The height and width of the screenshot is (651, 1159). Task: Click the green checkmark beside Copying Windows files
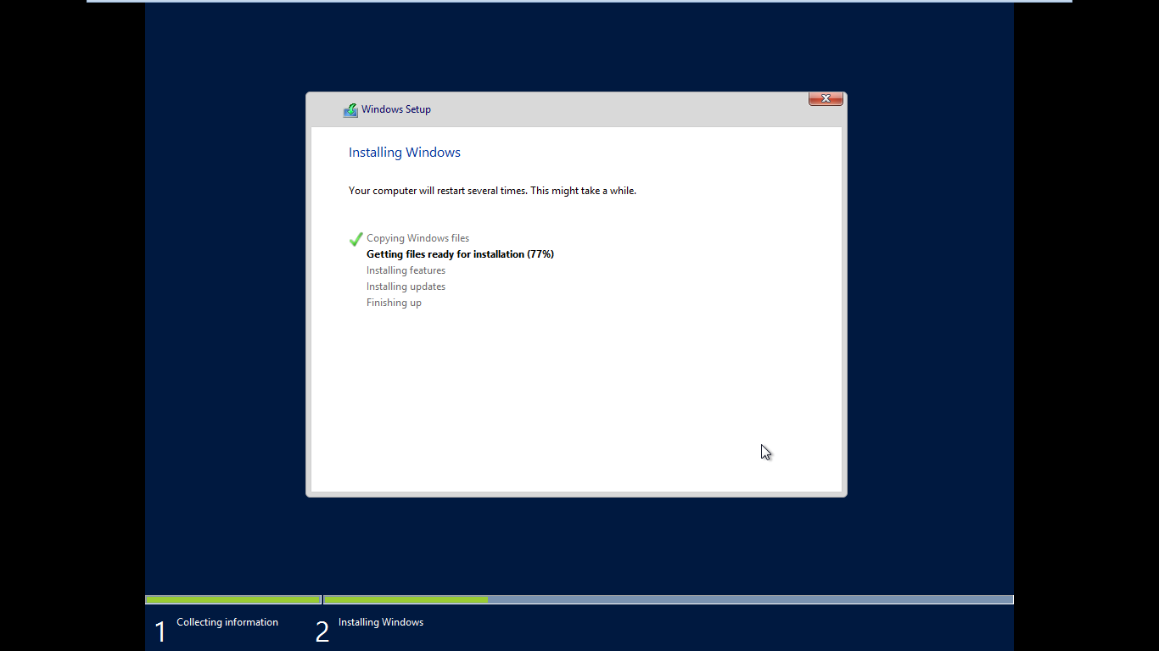point(356,239)
